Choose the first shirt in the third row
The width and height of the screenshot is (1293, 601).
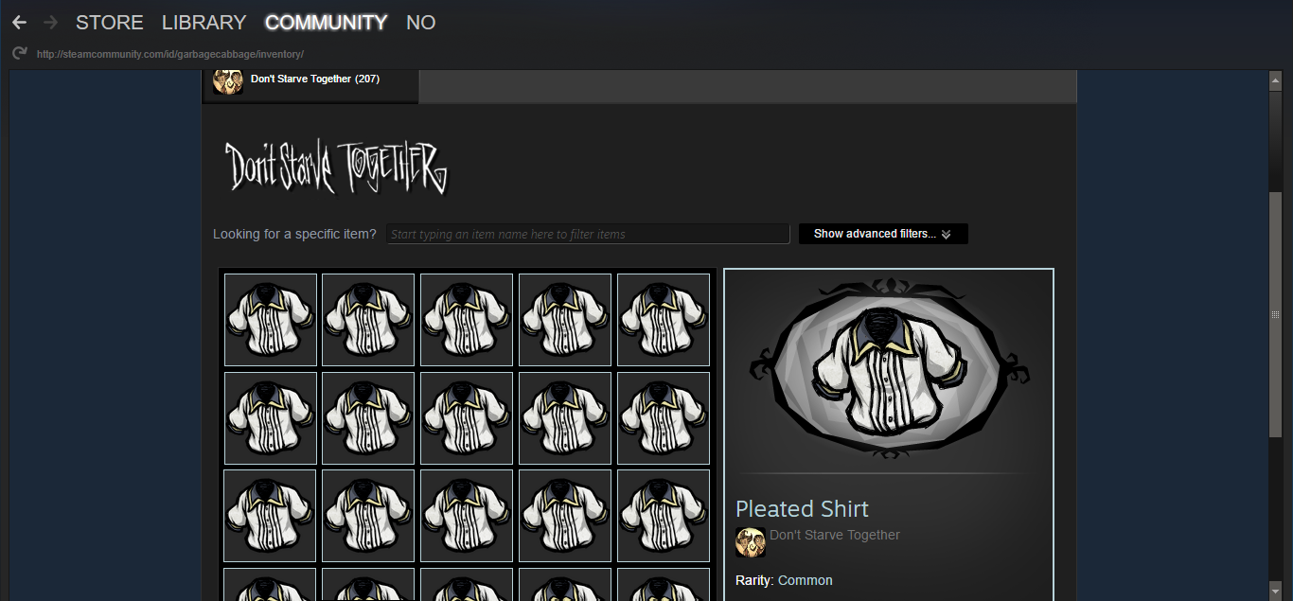coord(271,516)
